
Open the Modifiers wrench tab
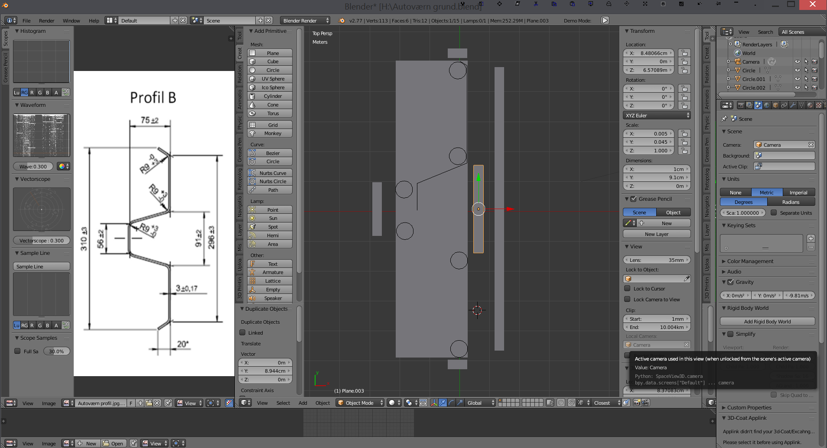793,105
